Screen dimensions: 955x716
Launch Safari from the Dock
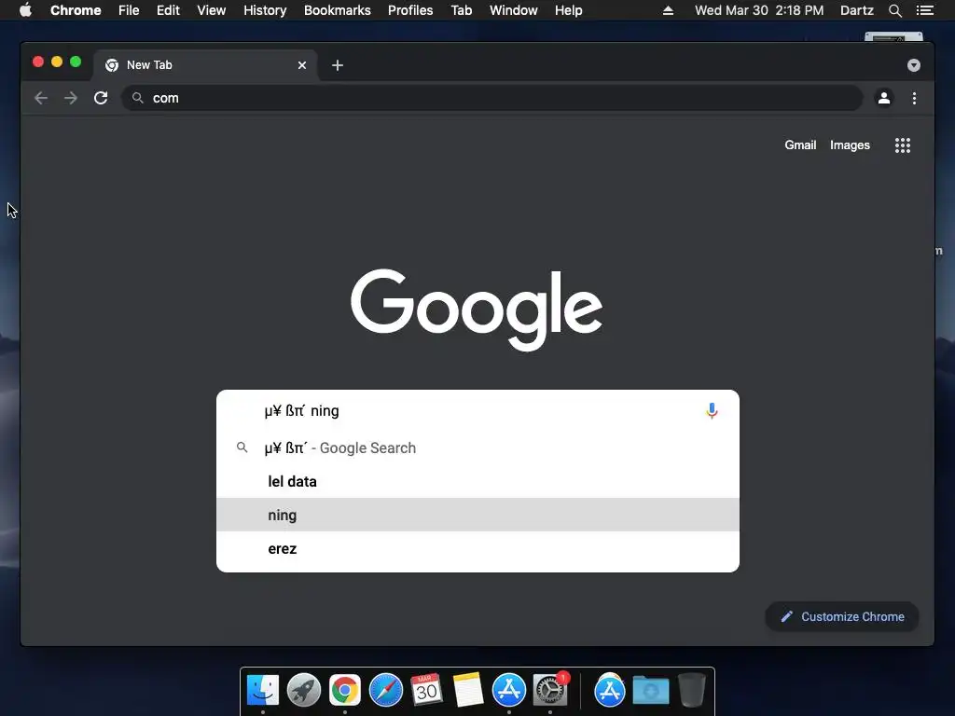pos(386,690)
